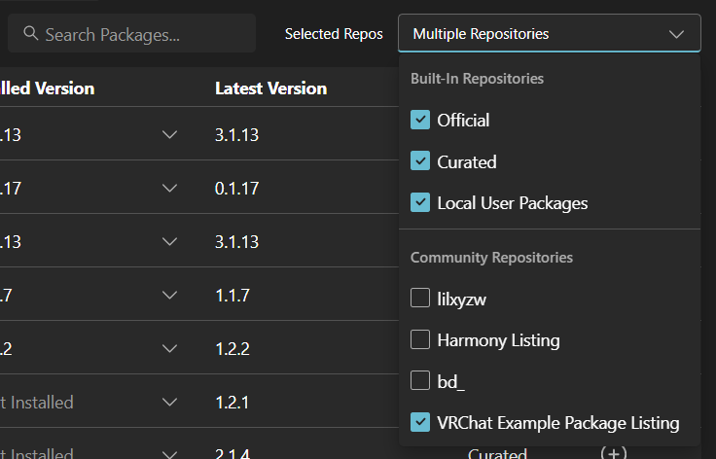Enable the lilxyzw community repository
Image resolution: width=716 pixels, height=459 pixels.
(x=420, y=299)
